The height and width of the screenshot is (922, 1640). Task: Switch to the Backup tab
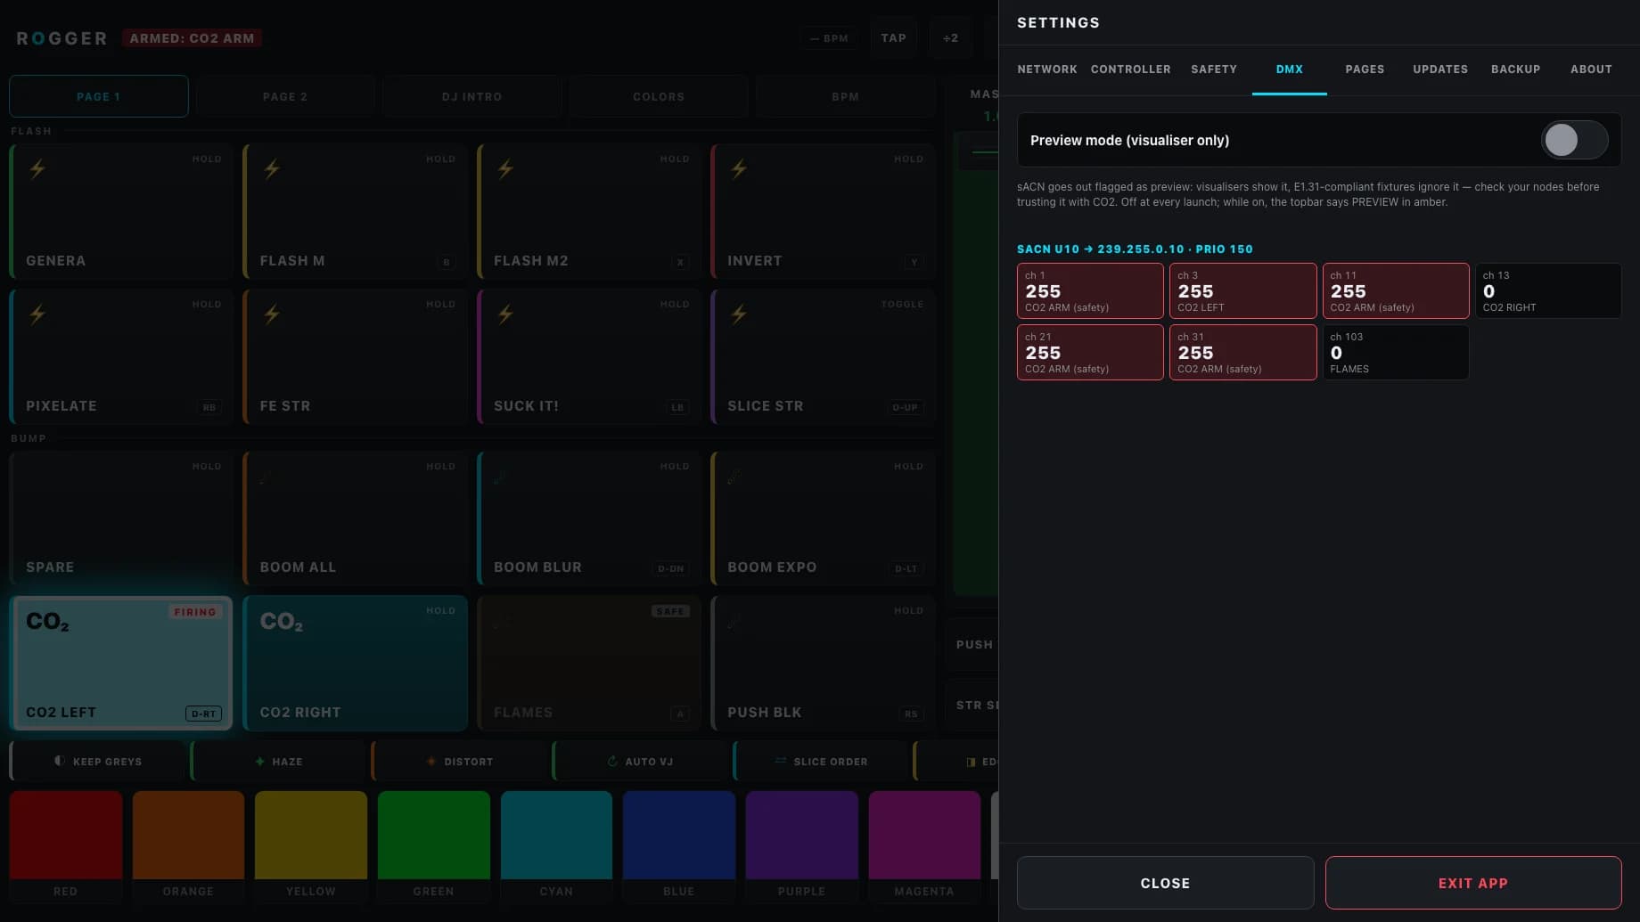coord(1515,69)
